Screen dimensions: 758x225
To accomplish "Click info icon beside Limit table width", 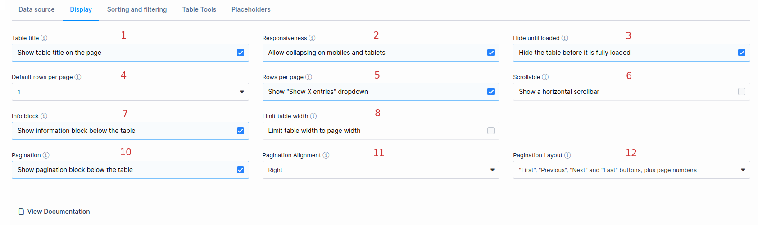I will (313, 116).
